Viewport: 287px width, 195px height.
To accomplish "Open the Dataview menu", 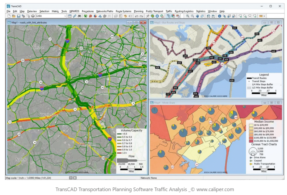I will pyautogui.click(x=32, y=11).
